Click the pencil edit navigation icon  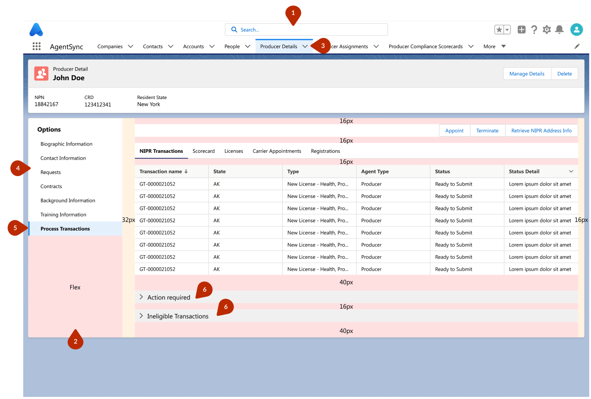pos(577,46)
